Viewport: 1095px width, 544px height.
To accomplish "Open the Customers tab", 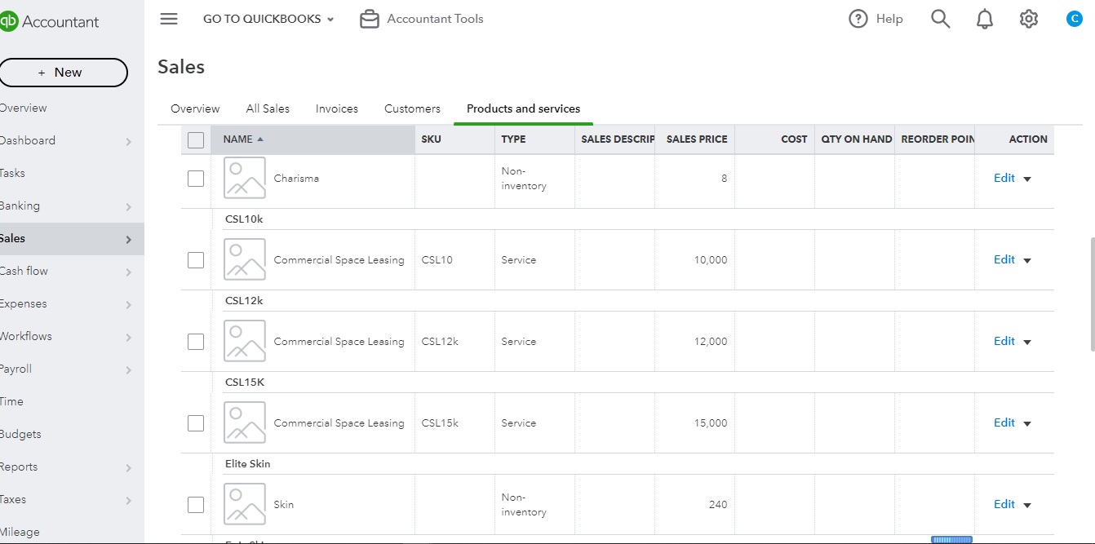I will (x=412, y=108).
